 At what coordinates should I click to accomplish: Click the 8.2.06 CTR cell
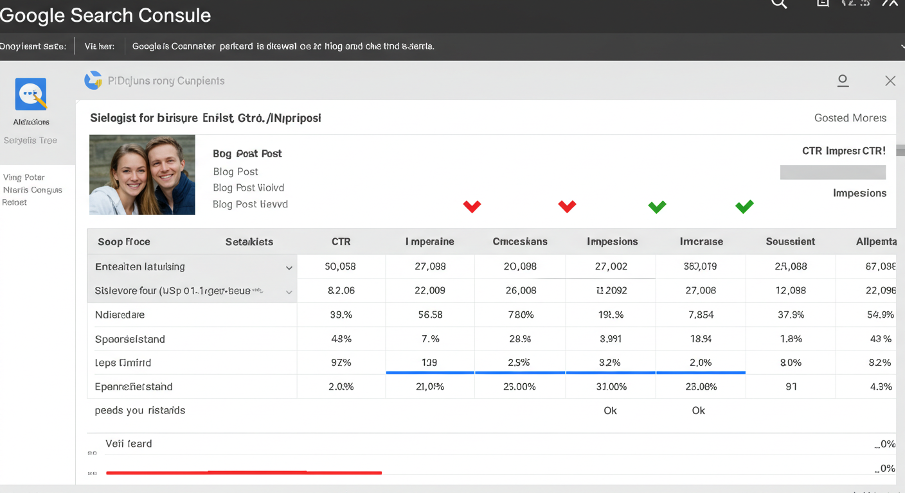(x=341, y=290)
